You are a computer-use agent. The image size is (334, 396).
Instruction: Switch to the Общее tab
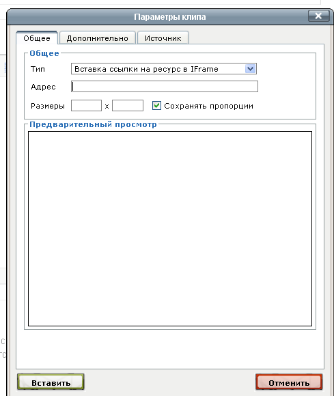pyautogui.click(x=37, y=38)
